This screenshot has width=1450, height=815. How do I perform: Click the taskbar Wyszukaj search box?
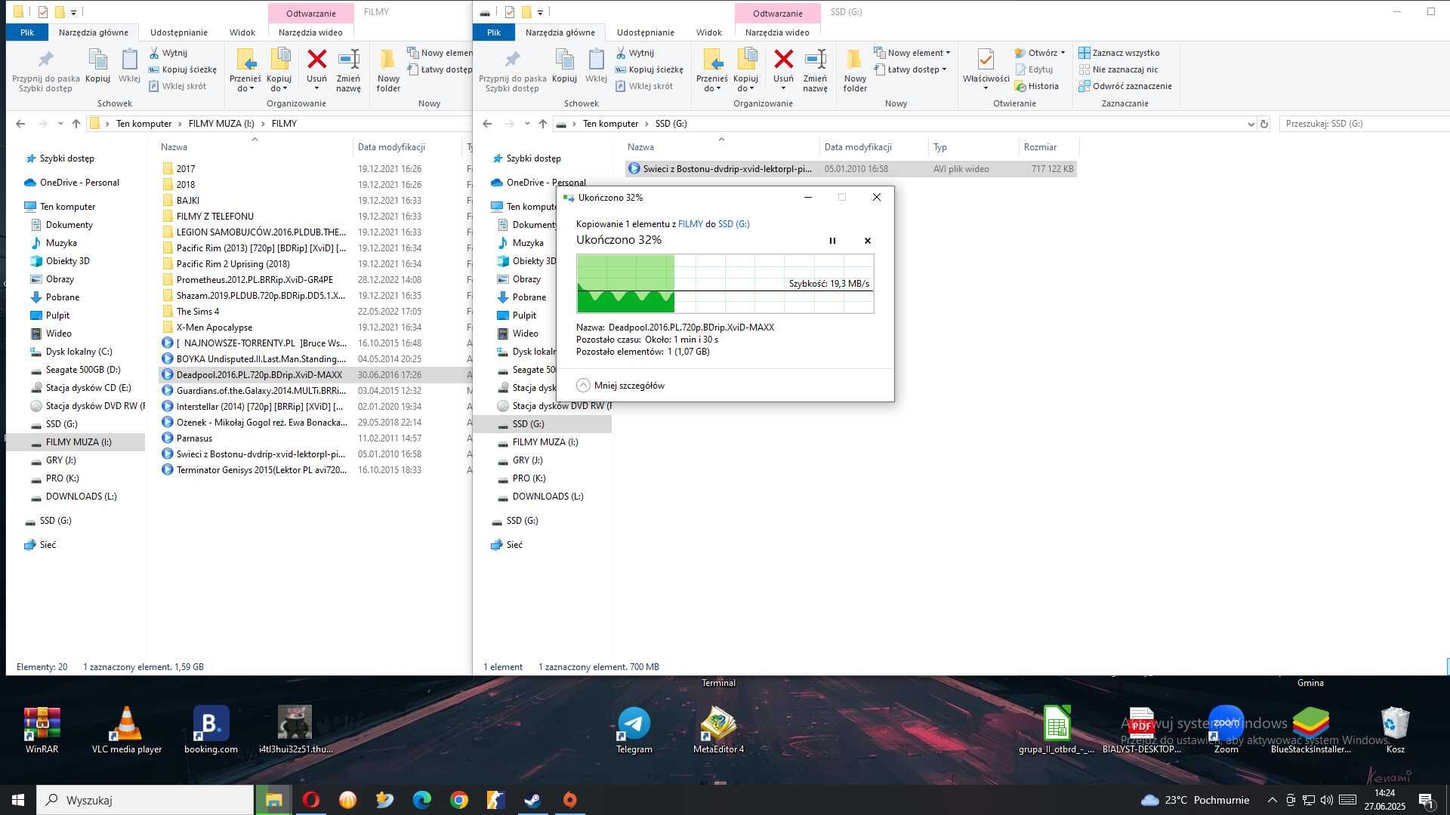[145, 800]
